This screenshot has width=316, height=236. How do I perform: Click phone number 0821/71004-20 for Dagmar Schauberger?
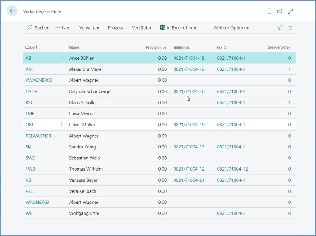[189, 91]
